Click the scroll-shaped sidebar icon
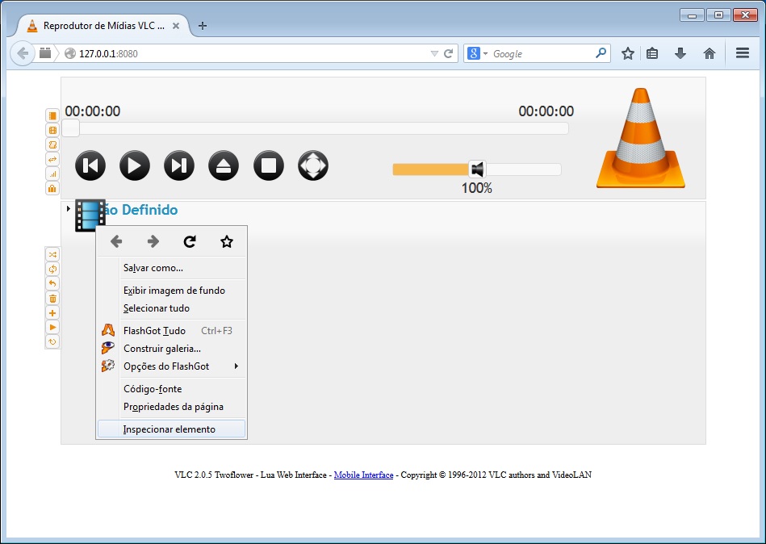 [x=52, y=145]
